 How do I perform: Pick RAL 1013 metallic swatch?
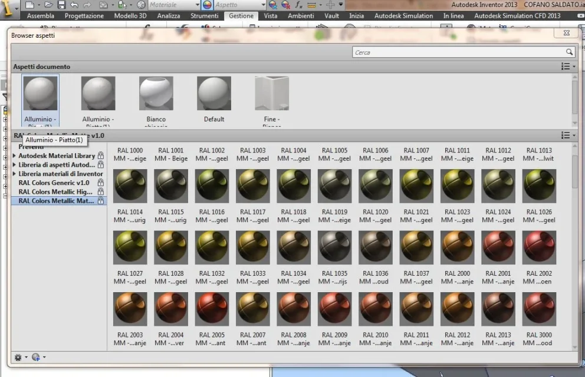539,186
